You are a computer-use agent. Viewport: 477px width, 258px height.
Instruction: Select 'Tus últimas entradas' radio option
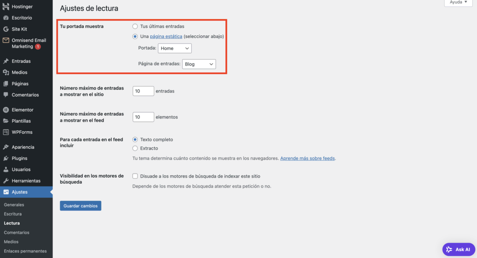tap(135, 26)
